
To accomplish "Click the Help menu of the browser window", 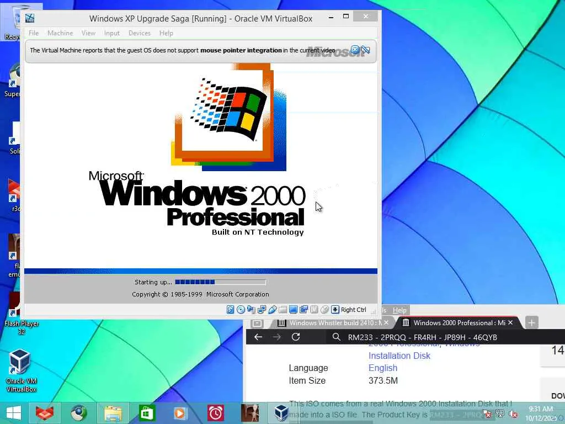I will 399,310.
